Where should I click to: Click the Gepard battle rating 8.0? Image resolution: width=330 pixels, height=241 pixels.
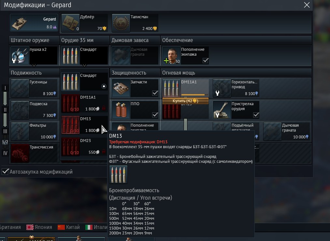coord(51,27)
